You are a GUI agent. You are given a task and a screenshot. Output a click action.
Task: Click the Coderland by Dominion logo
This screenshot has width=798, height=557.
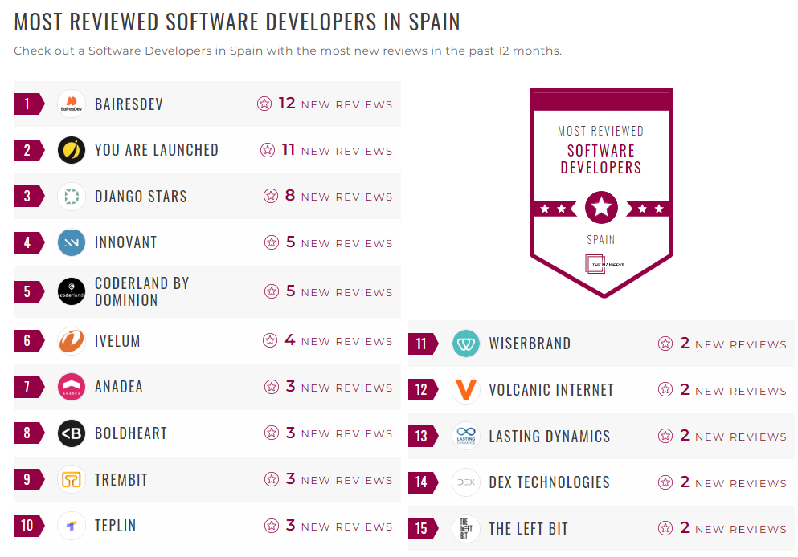click(x=72, y=291)
